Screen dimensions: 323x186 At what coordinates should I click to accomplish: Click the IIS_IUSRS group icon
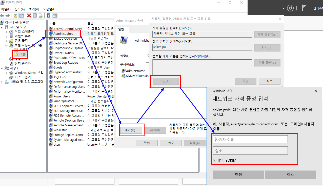click(51, 77)
